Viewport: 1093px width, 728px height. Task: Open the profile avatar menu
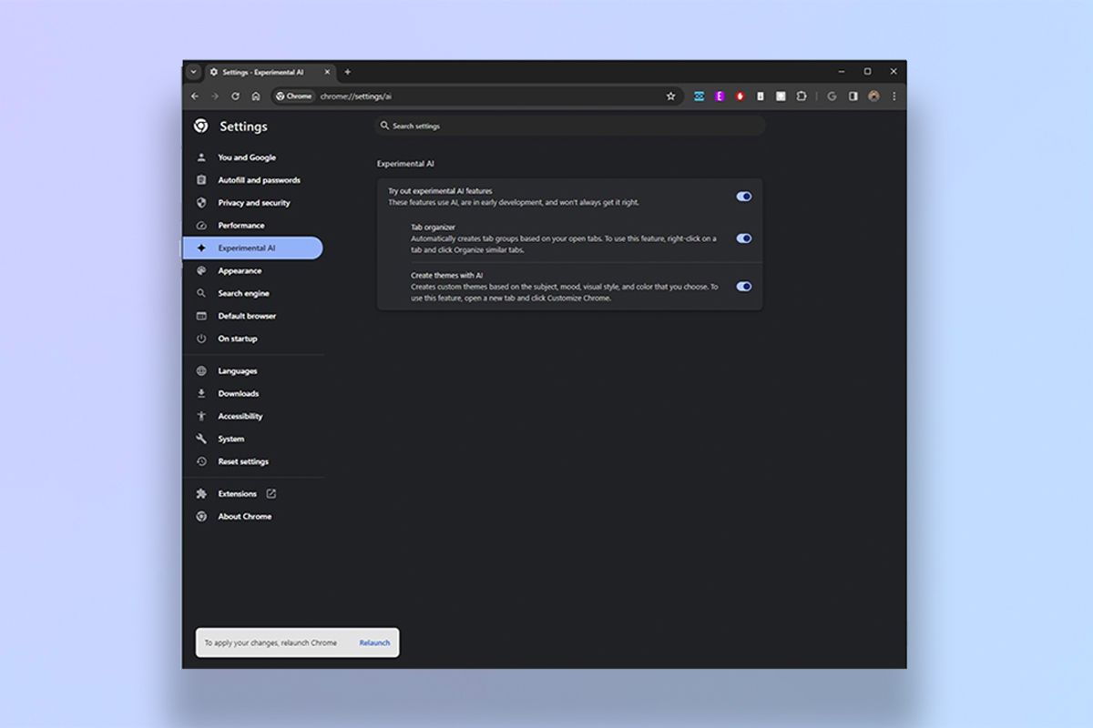coord(873,96)
